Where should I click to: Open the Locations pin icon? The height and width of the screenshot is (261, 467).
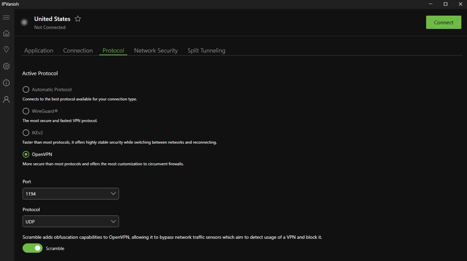coord(6,50)
